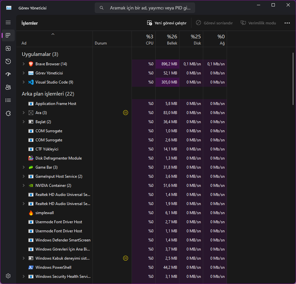
Task: Sort by the Durum column header
Action: pos(112,39)
